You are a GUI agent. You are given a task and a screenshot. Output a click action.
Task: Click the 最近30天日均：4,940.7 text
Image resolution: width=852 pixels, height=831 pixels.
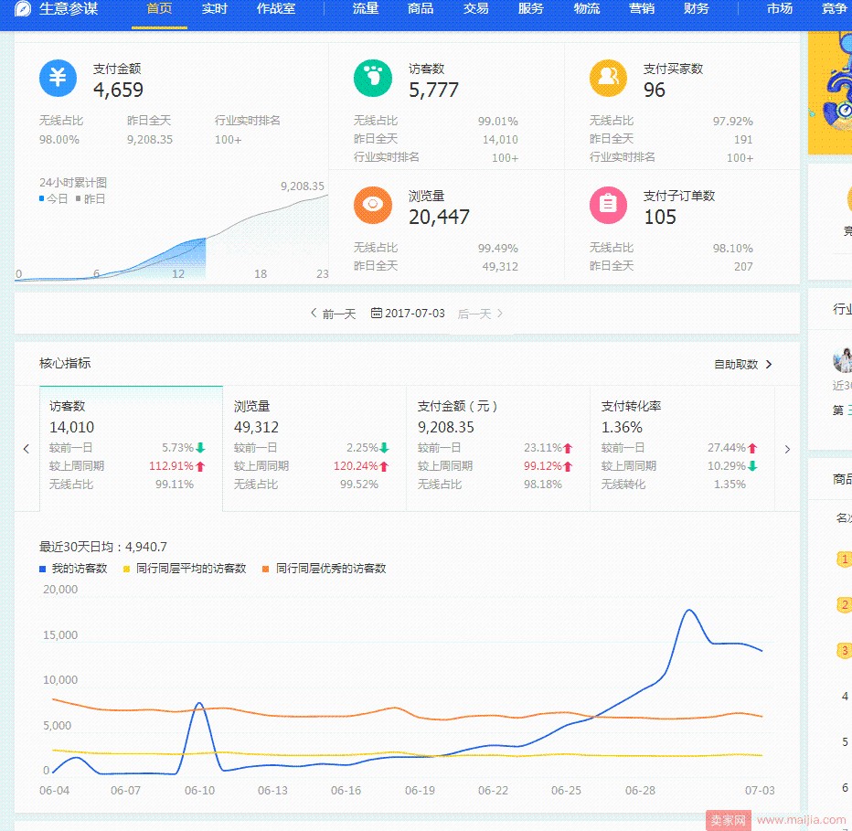point(103,547)
